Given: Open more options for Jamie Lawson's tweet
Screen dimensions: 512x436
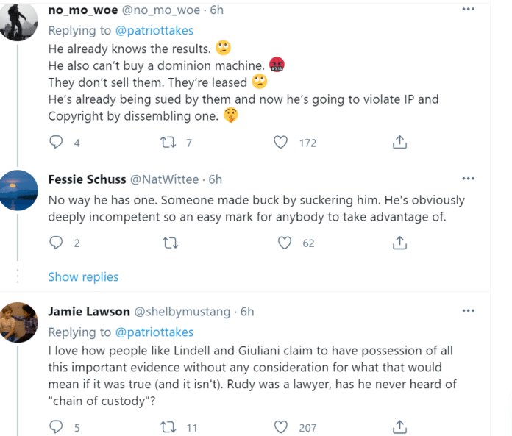Looking at the screenshot, I should coord(469,311).
